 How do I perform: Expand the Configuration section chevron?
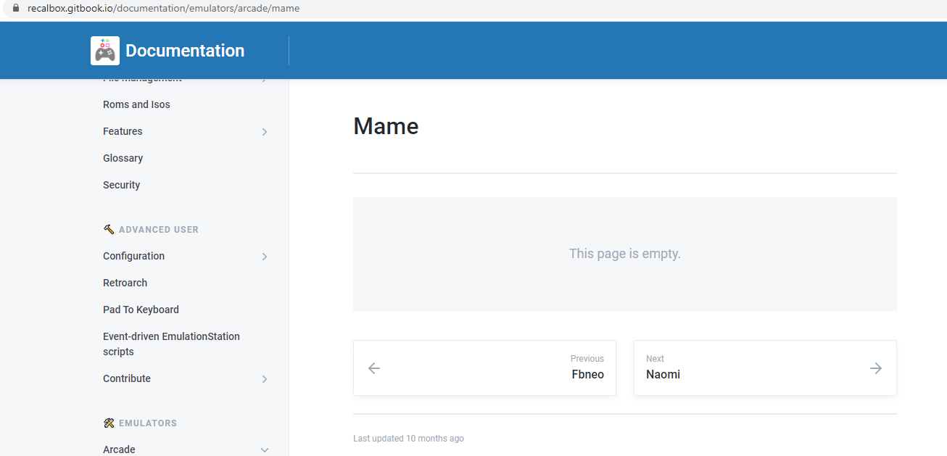tap(264, 257)
